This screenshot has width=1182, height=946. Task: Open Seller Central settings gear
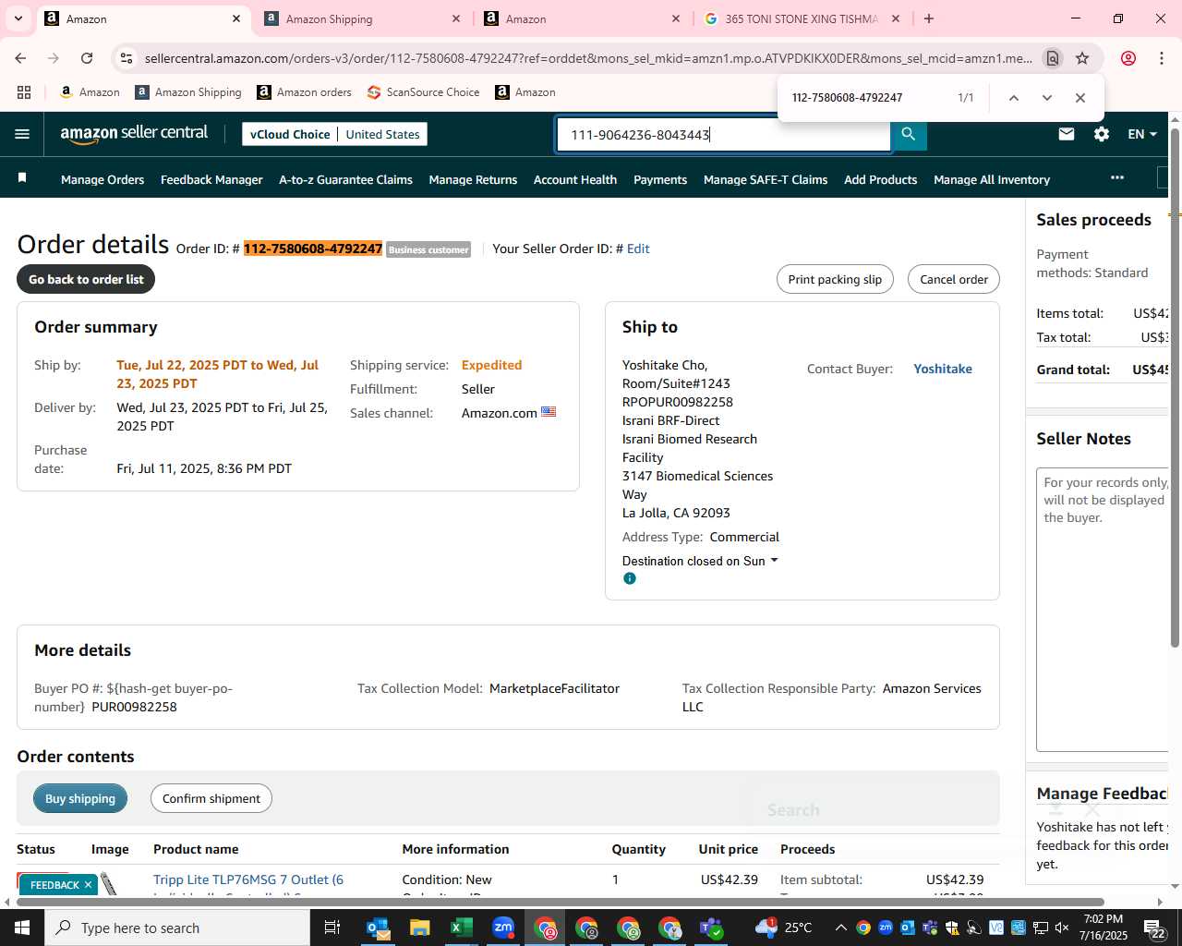[1102, 134]
